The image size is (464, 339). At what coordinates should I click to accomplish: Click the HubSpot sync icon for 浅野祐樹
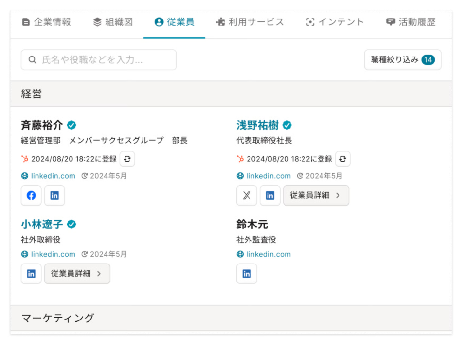click(x=342, y=159)
